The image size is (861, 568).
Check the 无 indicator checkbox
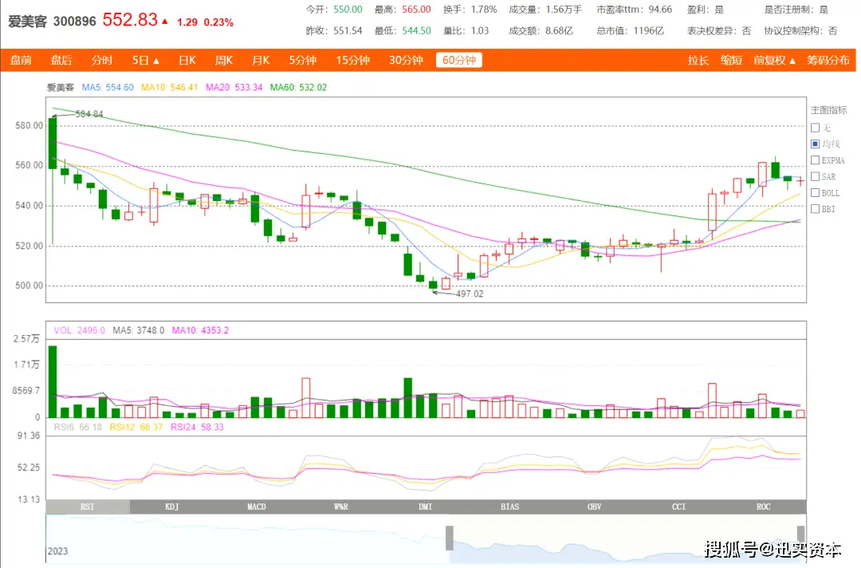pos(816,128)
